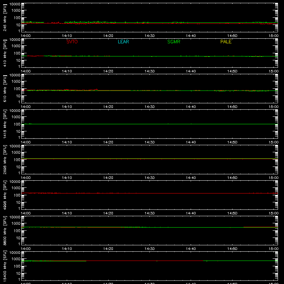
Task: Select the 100 y-tick on the 1415 MHz plot
Action: (x=17, y=124)
